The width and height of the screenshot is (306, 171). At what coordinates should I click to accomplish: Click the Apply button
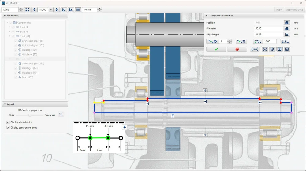pos(279,9)
